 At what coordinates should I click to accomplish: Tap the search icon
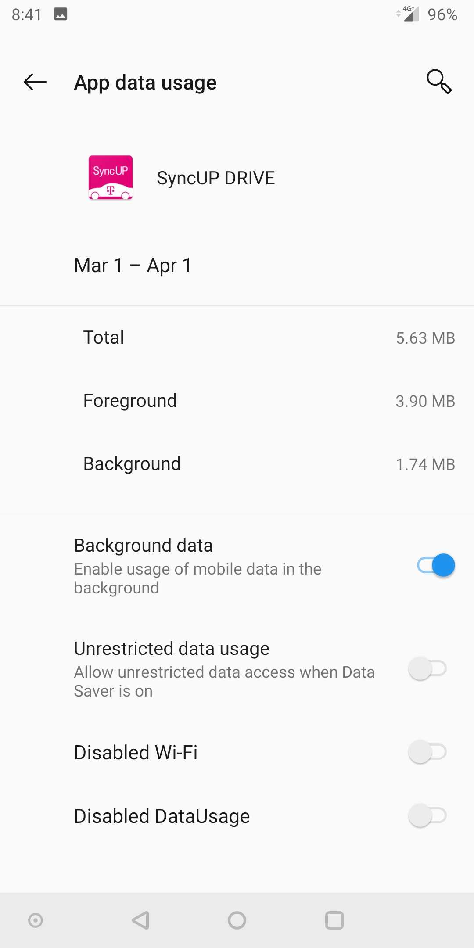click(439, 82)
